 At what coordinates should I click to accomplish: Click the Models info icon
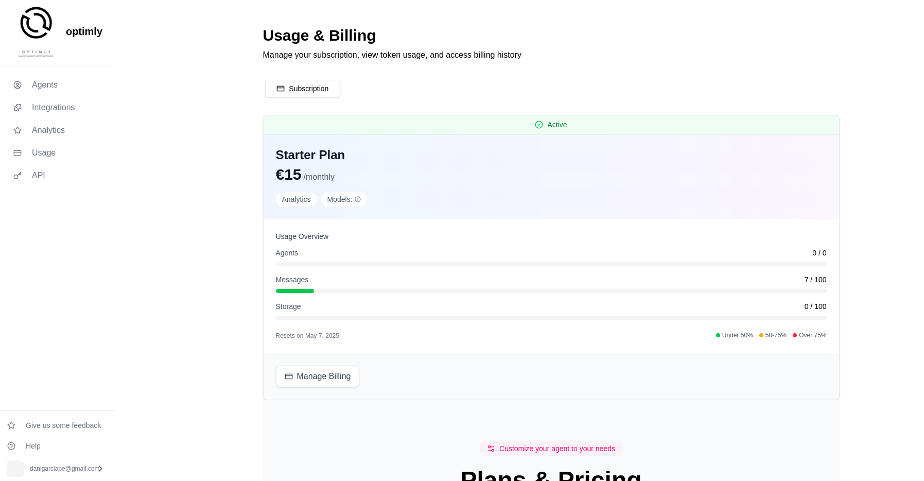pos(358,199)
